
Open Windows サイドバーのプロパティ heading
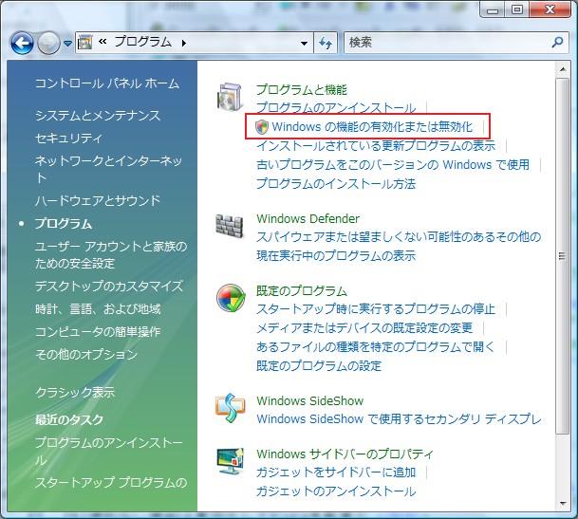click(x=345, y=454)
